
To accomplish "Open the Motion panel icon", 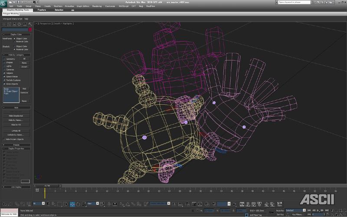I will tap(18, 24).
